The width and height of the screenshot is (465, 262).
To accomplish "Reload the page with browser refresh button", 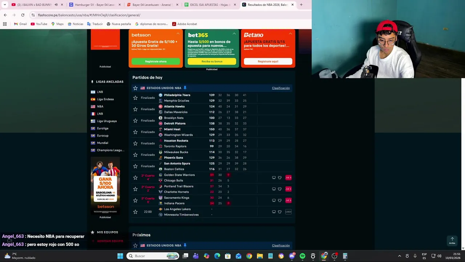I will [x=23, y=15].
